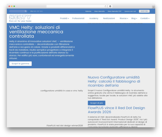
Task: Open FlowPLUS vince il Red Dot headline
Action: tap(116, 110)
